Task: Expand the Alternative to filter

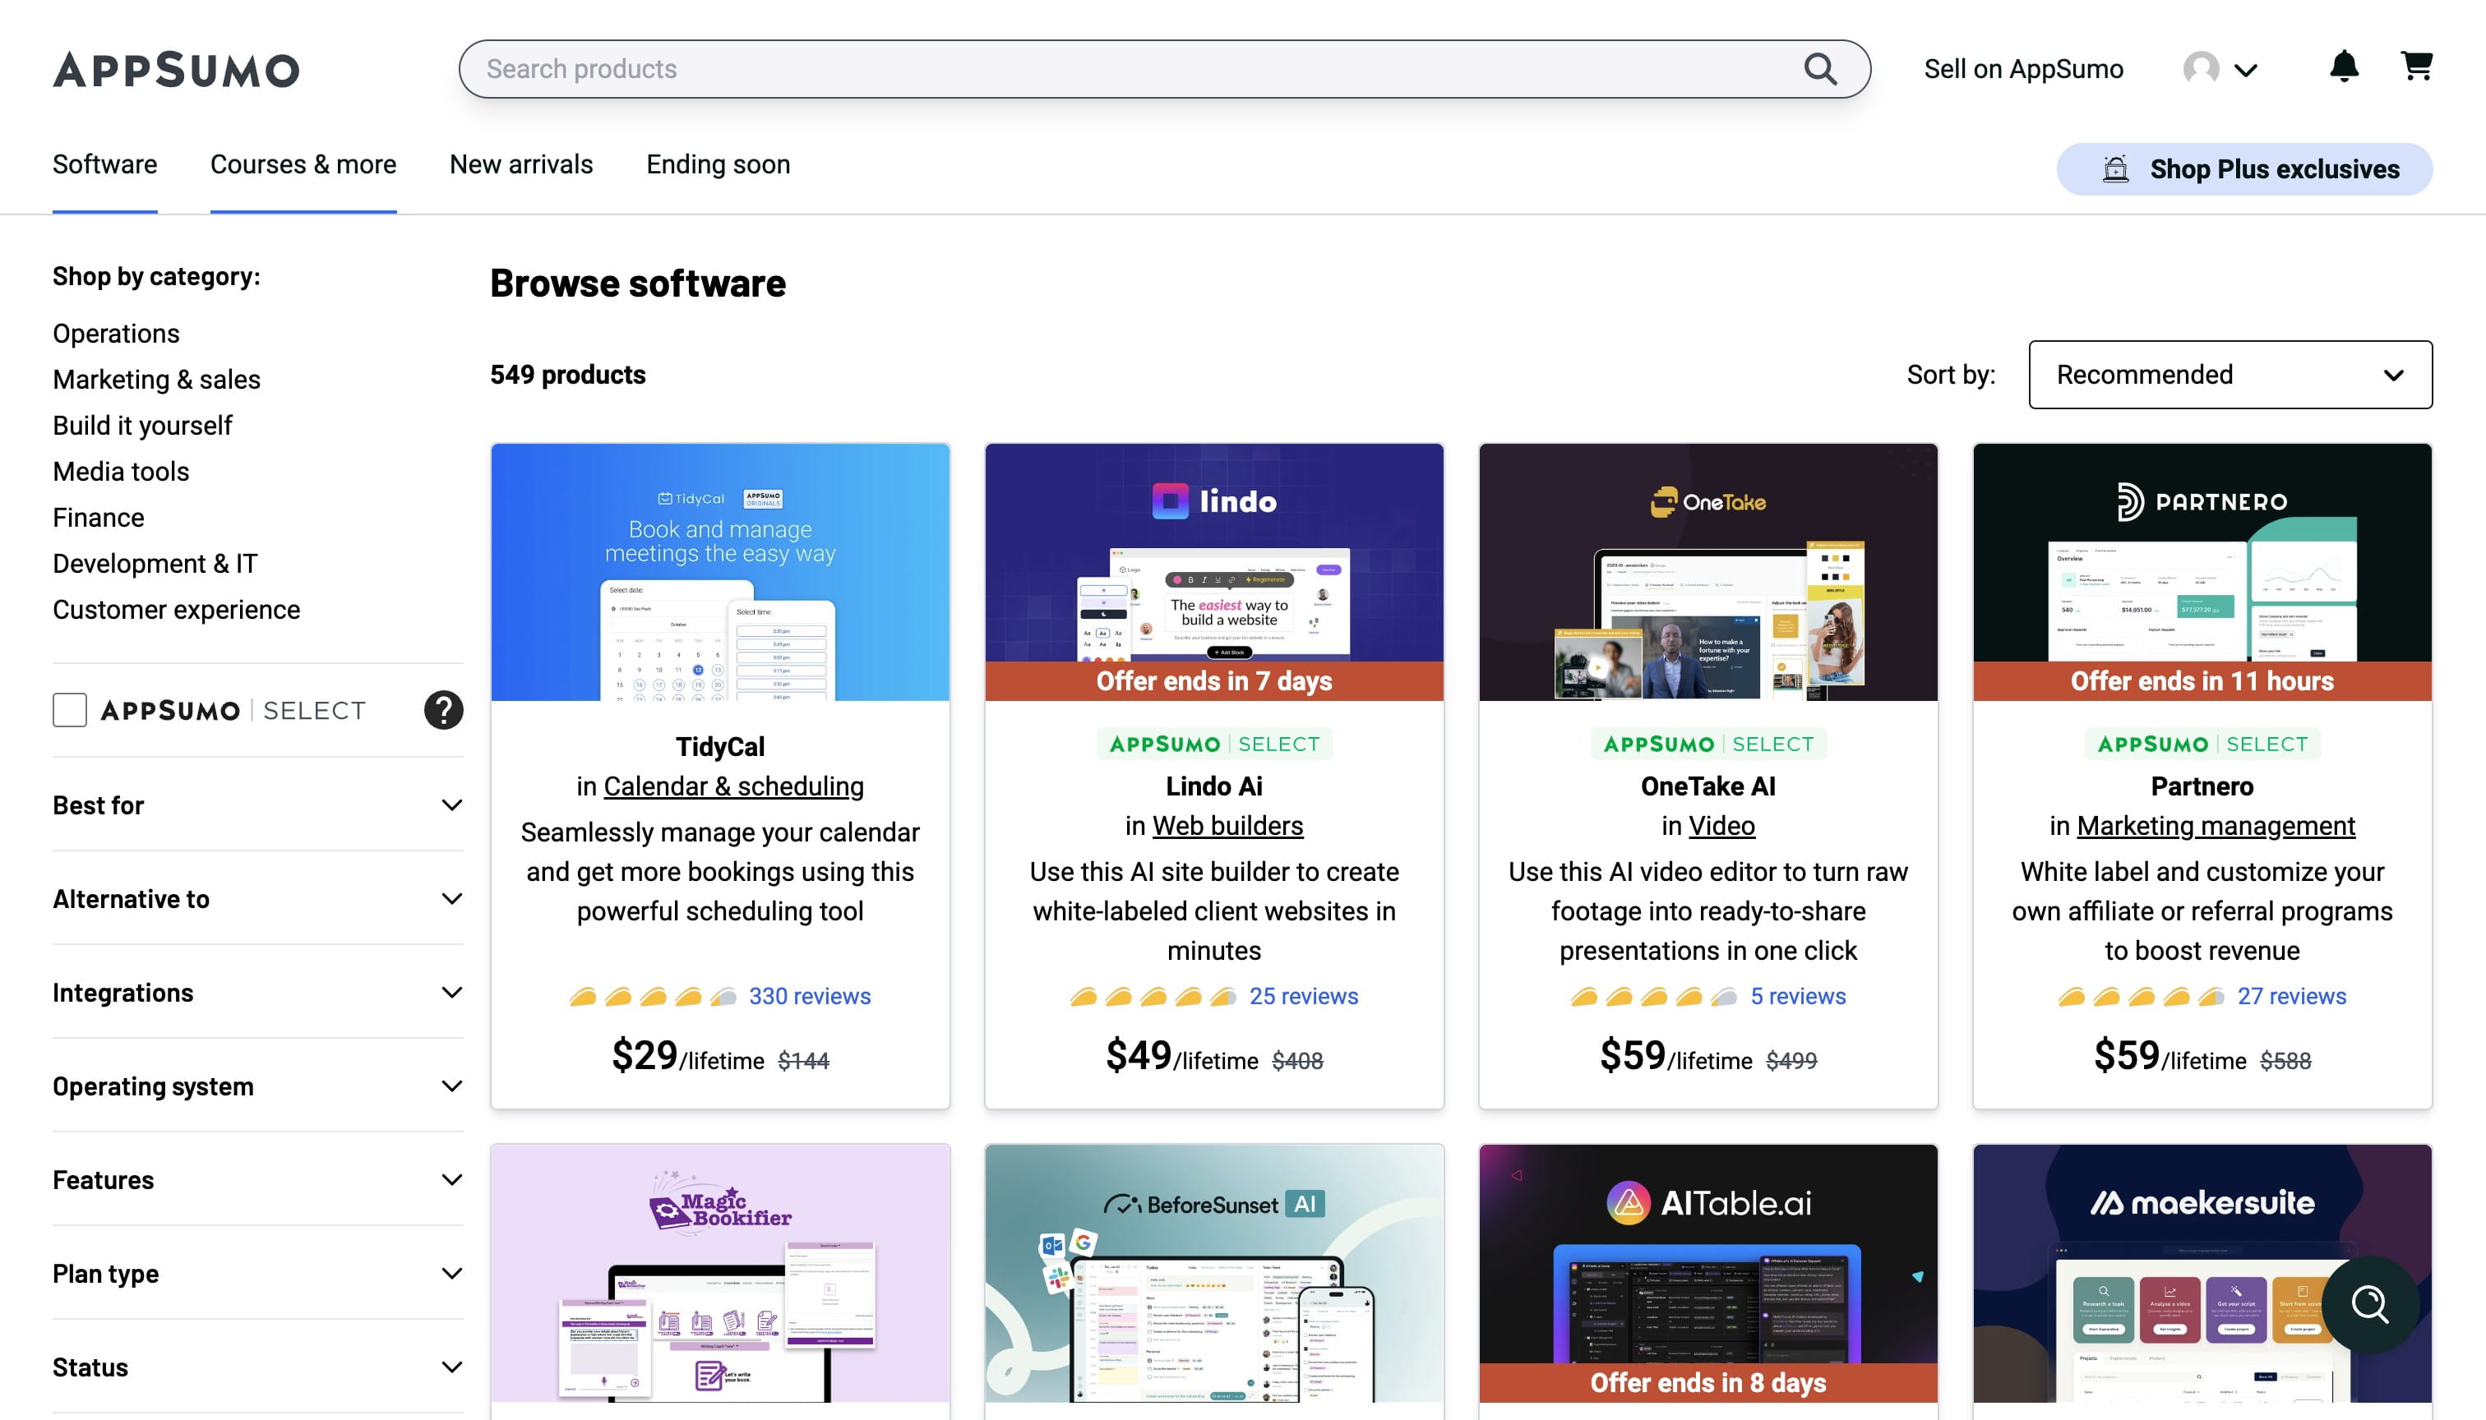Action: click(x=257, y=899)
